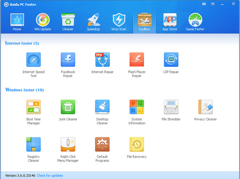The height and width of the screenshot is (179, 240).
Task: Launch the Junk Cleaner trash icon
Action: [68, 107]
